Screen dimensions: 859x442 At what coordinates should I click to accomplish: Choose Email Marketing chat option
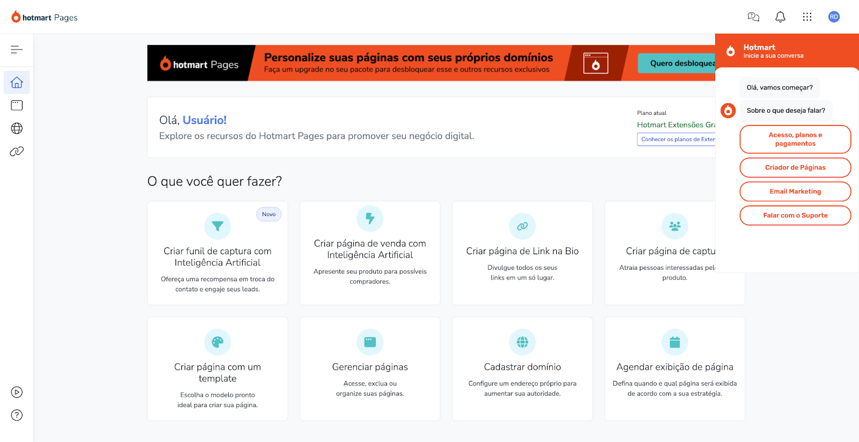pos(795,191)
